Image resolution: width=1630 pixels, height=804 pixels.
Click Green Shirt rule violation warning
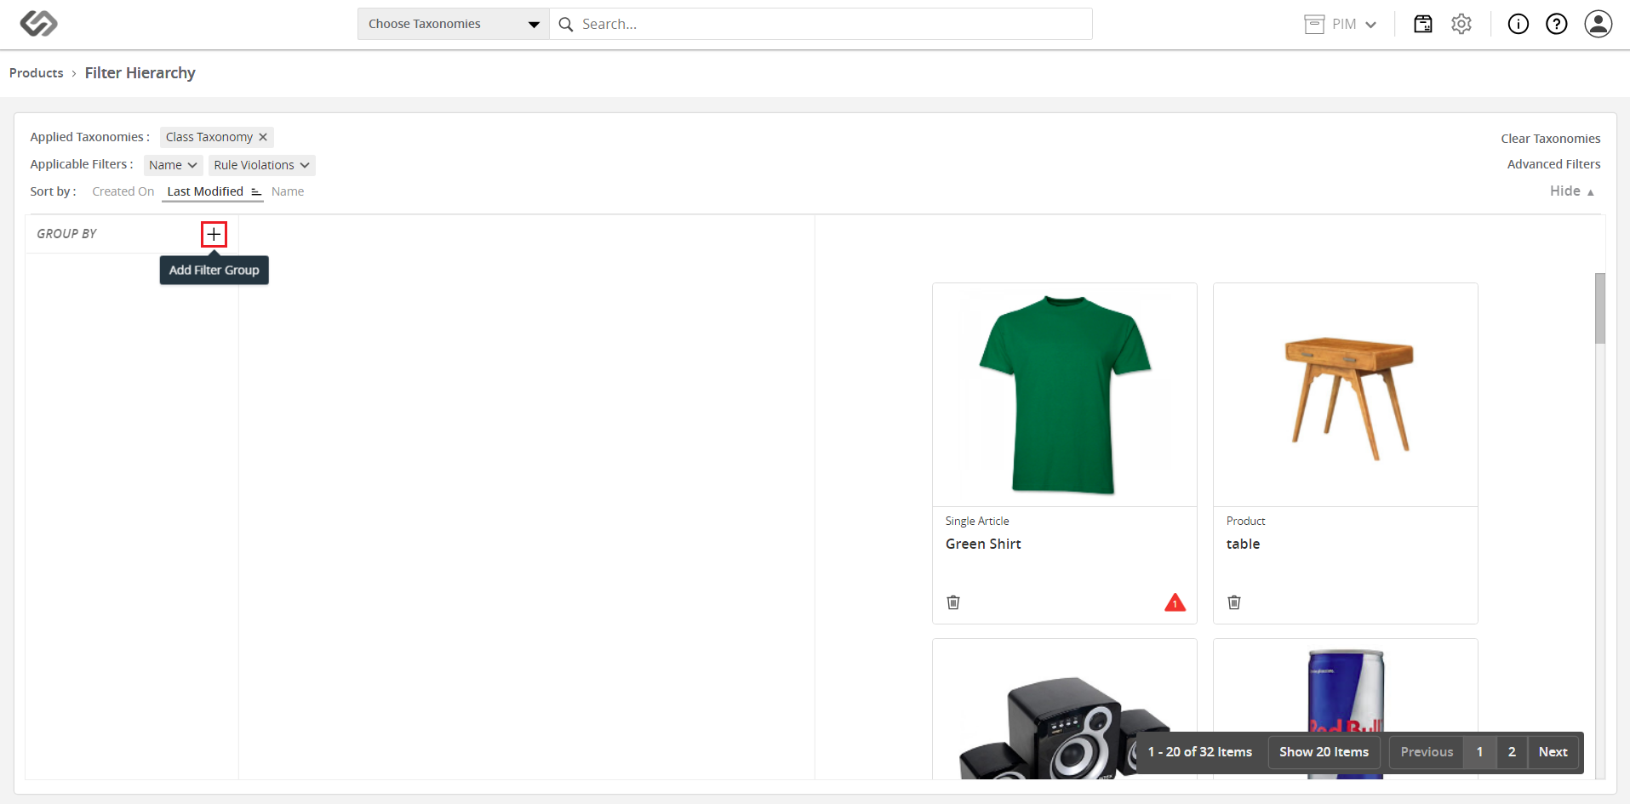1175,602
